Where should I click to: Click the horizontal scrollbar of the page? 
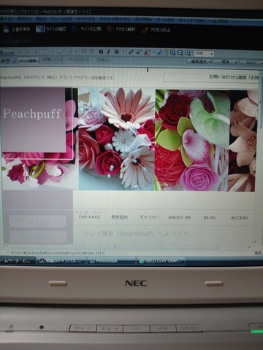point(115,247)
